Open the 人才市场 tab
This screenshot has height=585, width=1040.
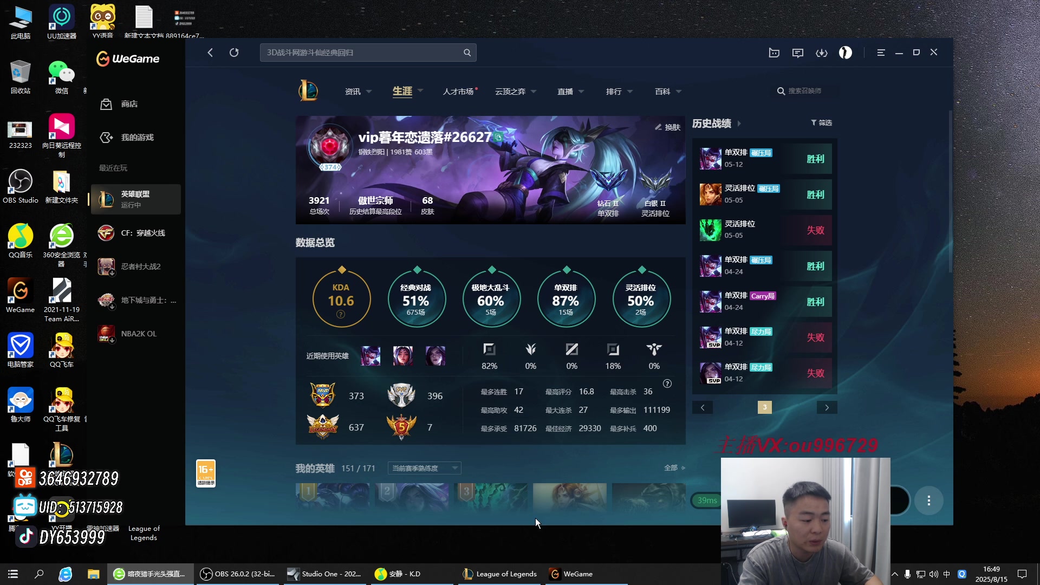(459, 92)
